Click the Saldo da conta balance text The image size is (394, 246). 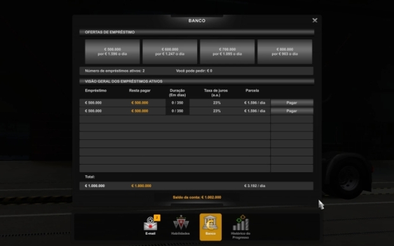(197, 197)
